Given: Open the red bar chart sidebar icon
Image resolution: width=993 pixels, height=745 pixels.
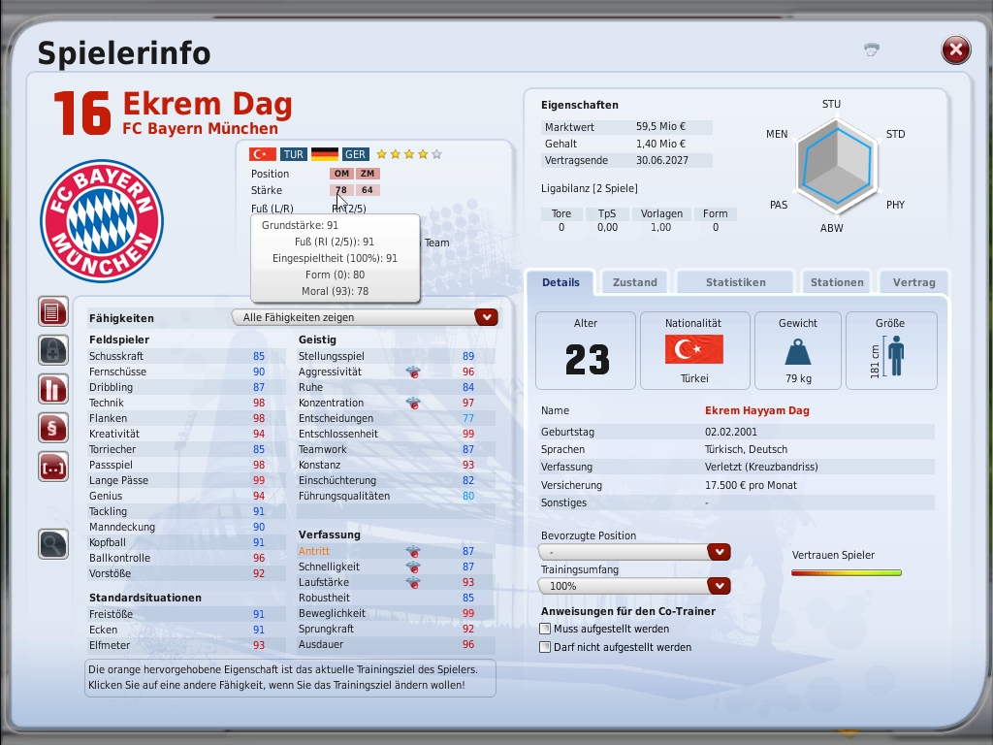Looking at the screenshot, I should (53, 389).
